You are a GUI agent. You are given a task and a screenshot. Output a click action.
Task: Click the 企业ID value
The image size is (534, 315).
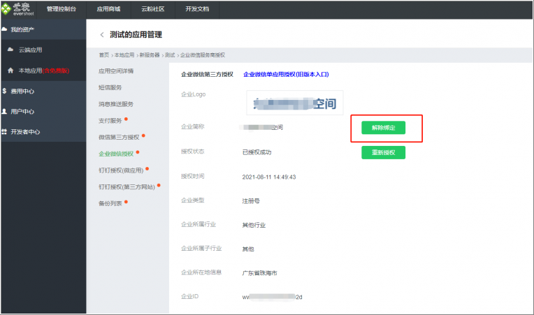[x=272, y=297]
